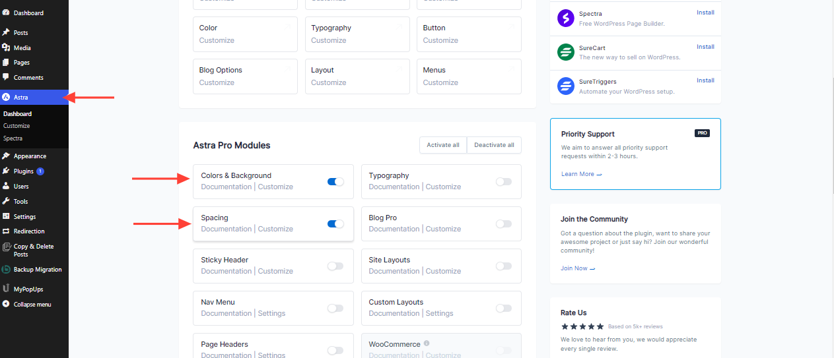Open the Appearance brush icon

click(x=6, y=156)
